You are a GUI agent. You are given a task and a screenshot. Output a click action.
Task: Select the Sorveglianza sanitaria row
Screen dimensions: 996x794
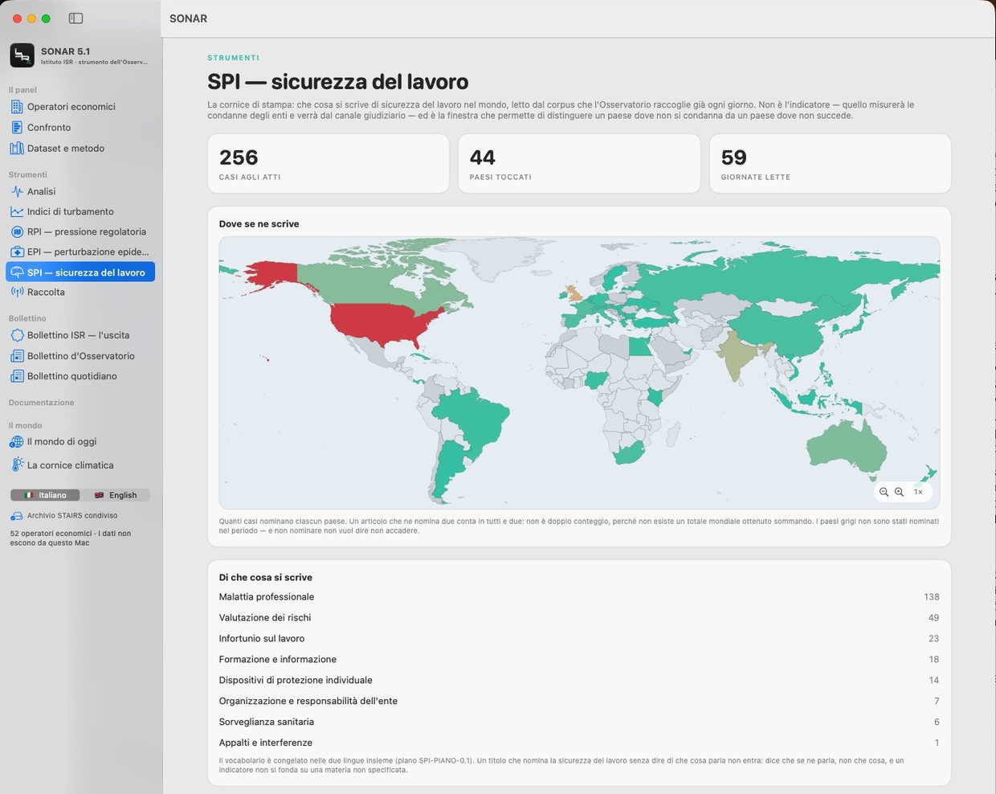coord(579,722)
